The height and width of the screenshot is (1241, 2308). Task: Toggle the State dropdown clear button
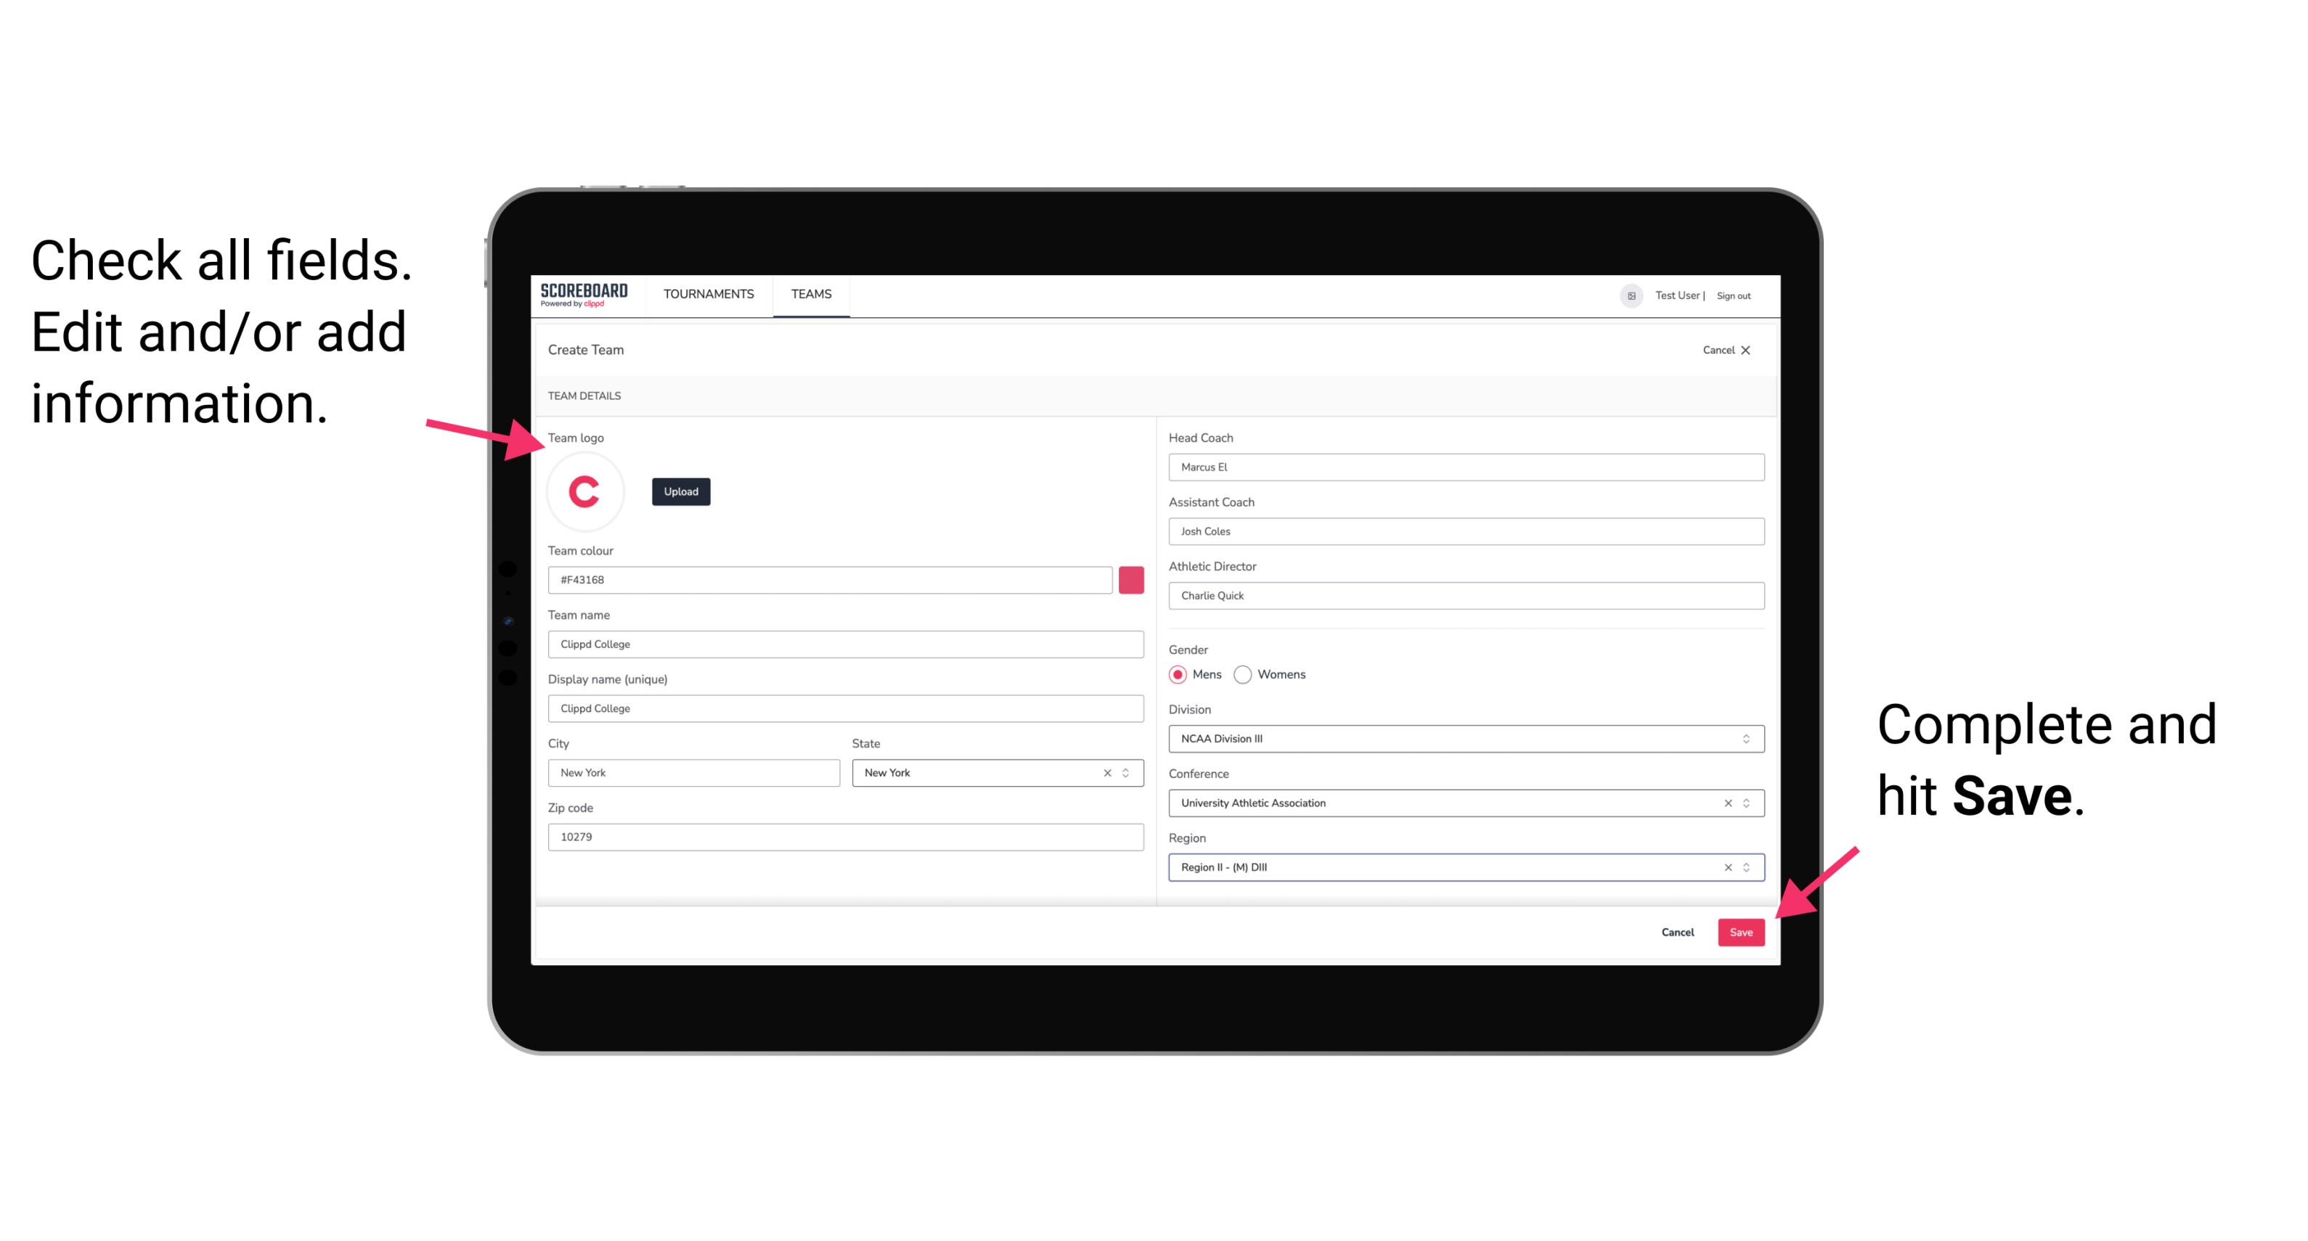pos(1106,771)
